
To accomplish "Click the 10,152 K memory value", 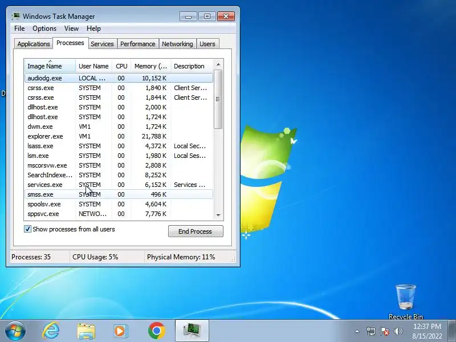I will tap(154, 78).
